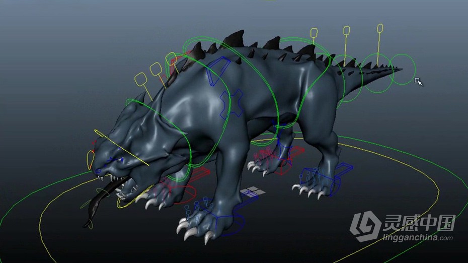Select the yellow teardrop loop at the snout
This screenshot has width=468, height=263.
[x=90, y=160]
